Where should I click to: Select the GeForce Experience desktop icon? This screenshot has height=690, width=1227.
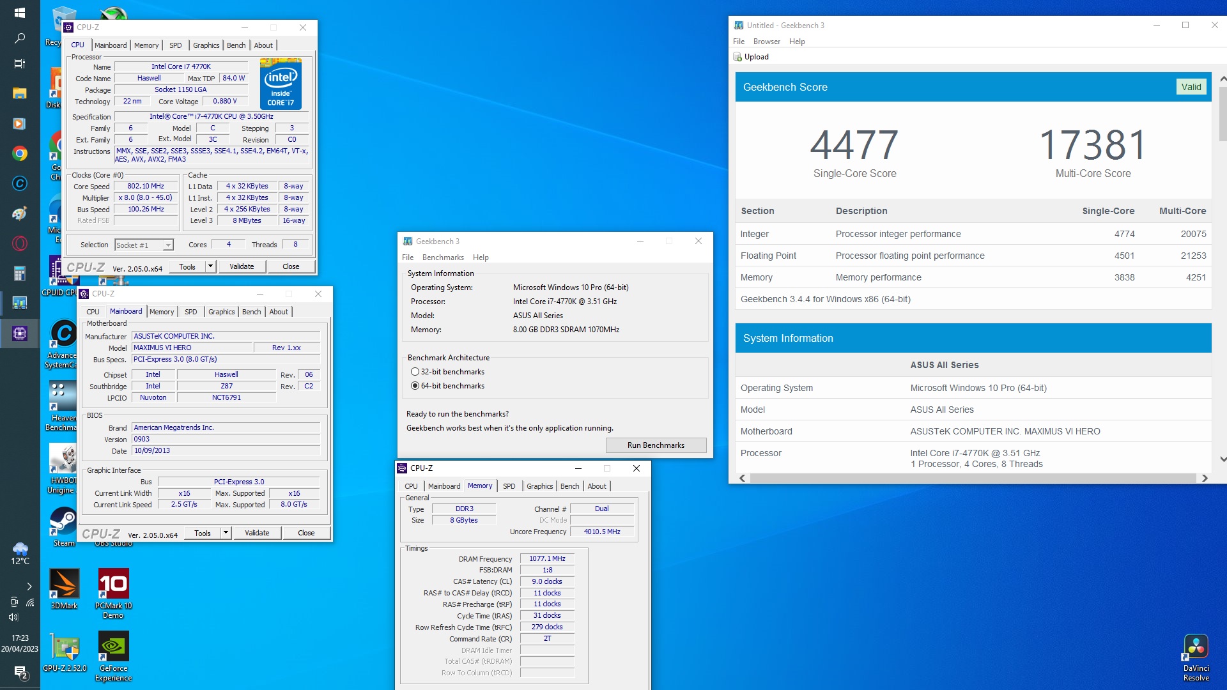(x=113, y=656)
